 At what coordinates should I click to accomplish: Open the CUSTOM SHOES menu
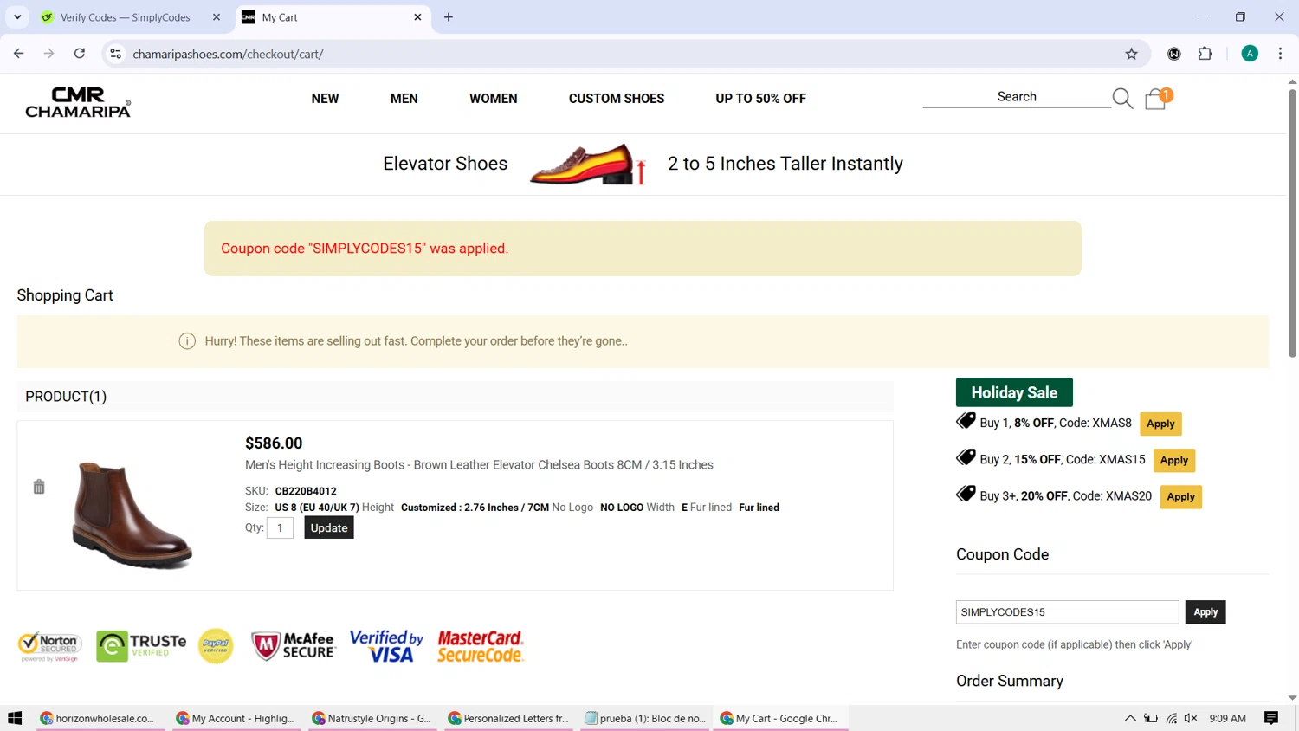pyautogui.click(x=617, y=99)
